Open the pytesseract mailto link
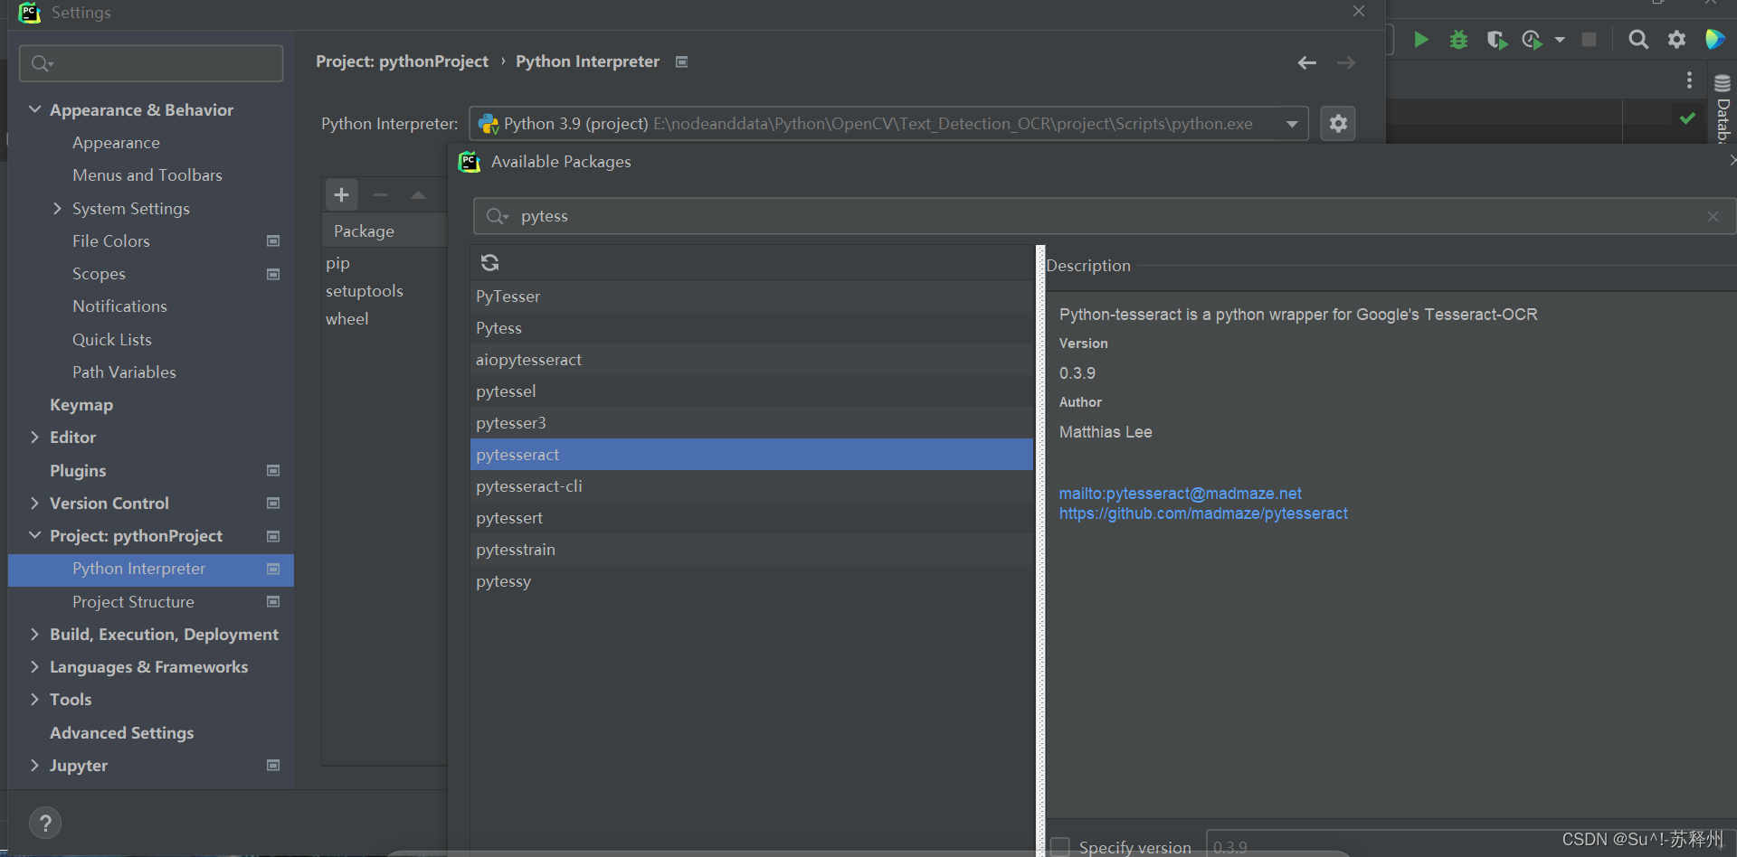The width and height of the screenshot is (1737, 857). (1180, 494)
